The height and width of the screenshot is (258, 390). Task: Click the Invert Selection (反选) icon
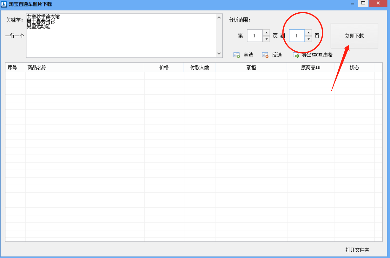coord(265,55)
